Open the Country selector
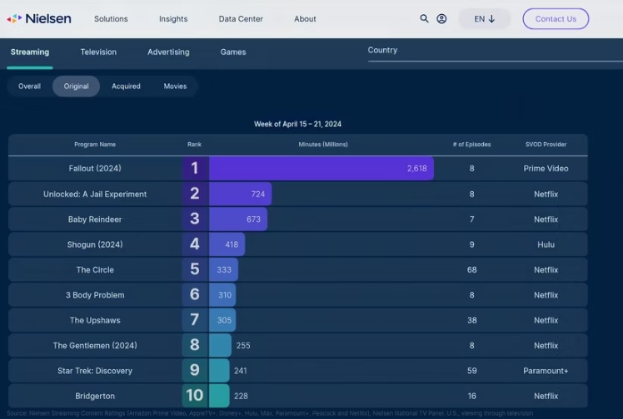 click(x=495, y=53)
